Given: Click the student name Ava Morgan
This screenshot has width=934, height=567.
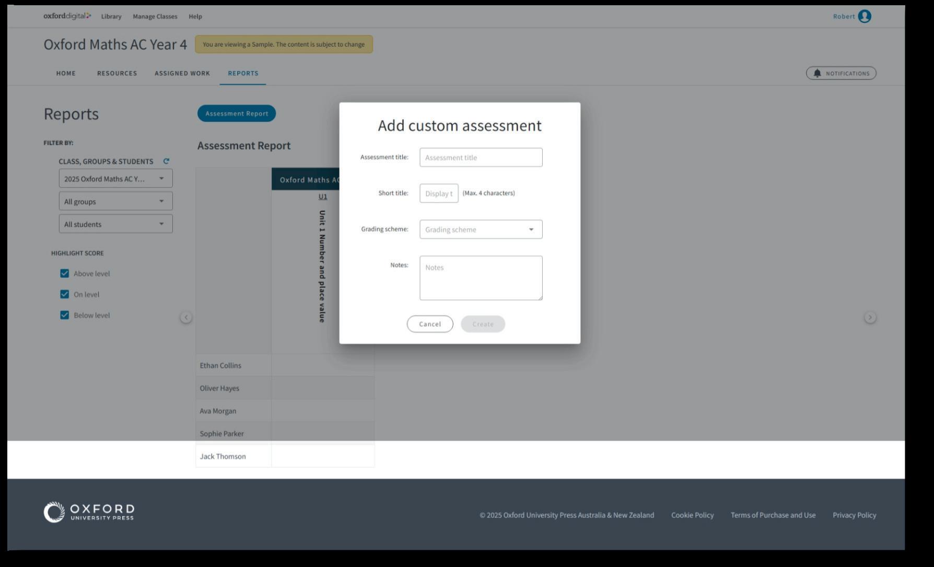Looking at the screenshot, I should (218, 411).
